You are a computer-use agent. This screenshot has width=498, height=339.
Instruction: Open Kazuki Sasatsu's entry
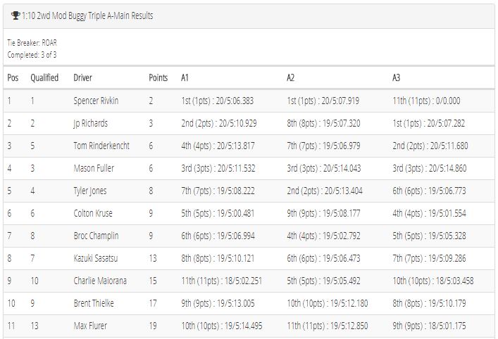tap(96, 258)
